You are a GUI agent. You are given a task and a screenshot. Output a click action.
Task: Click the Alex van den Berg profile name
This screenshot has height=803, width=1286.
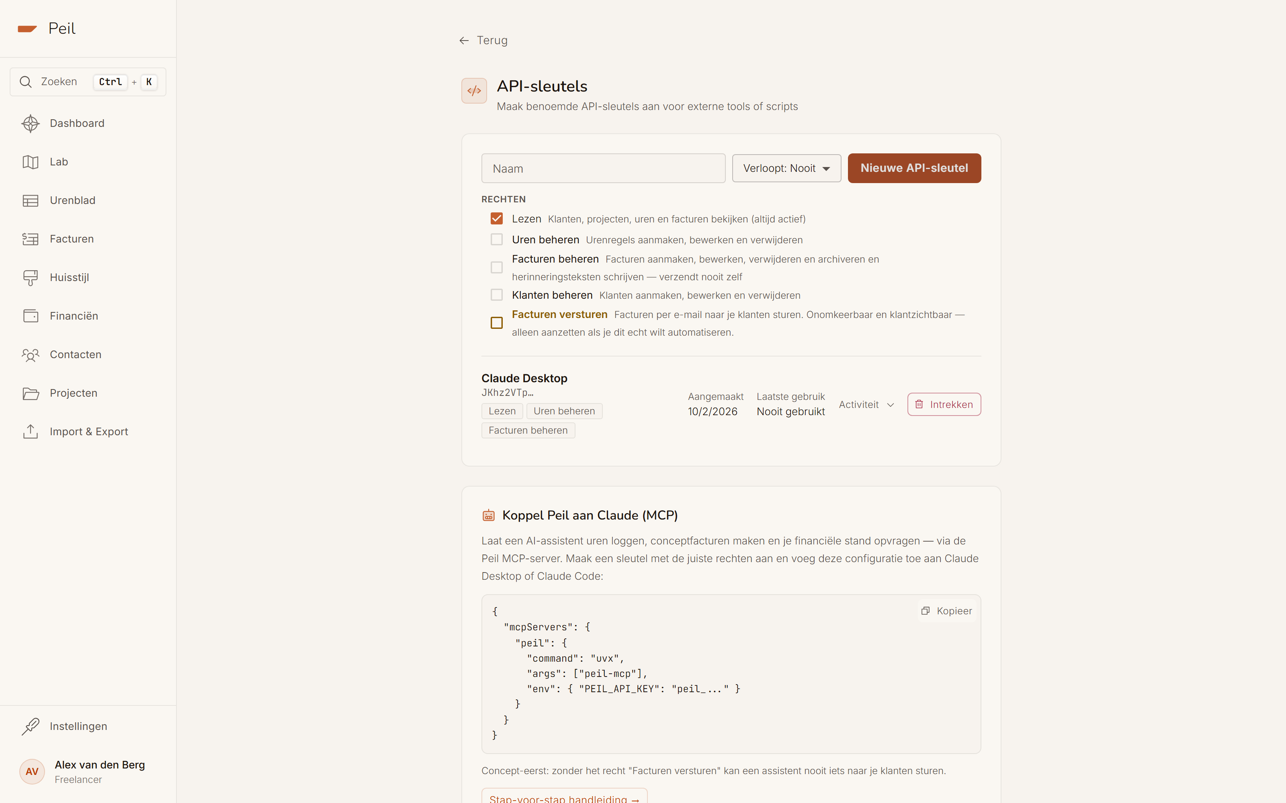click(x=100, y=765)
